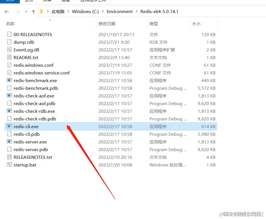Image resolution: width=266 pixels, height=219 pixels.
Task: Click the 449 KB size cell
Action: 208,81
